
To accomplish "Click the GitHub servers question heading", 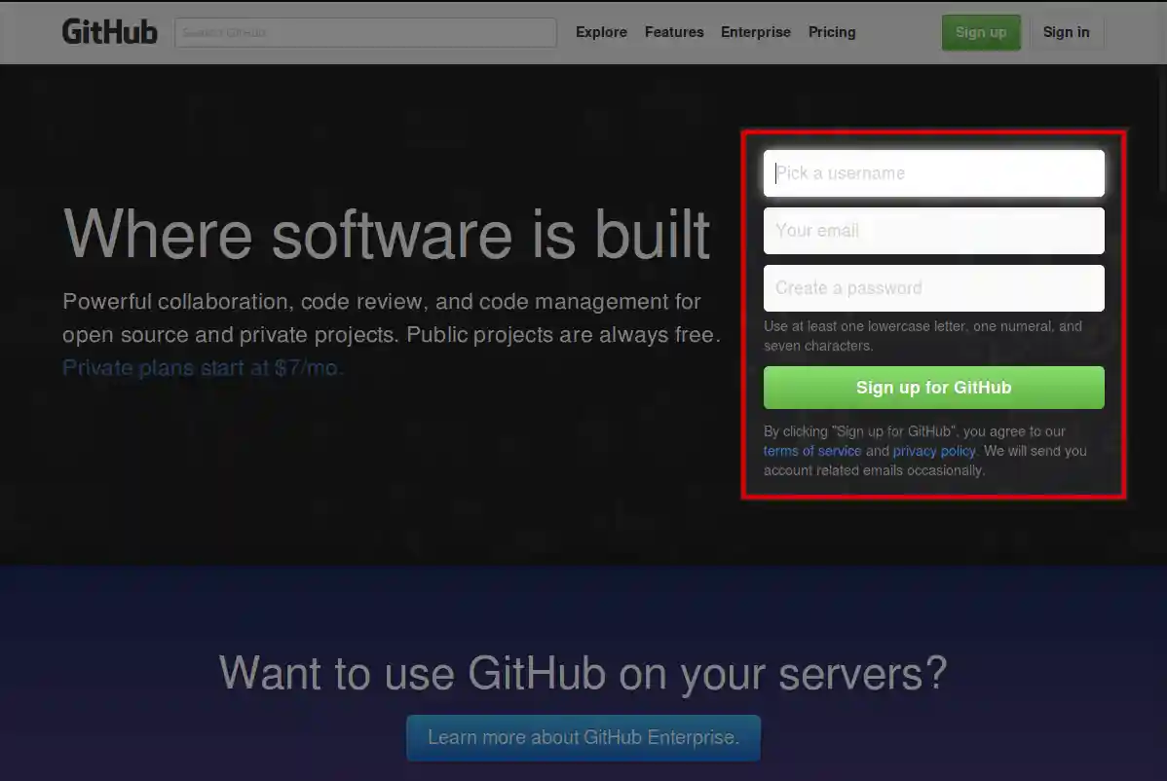I will (583, 673).
